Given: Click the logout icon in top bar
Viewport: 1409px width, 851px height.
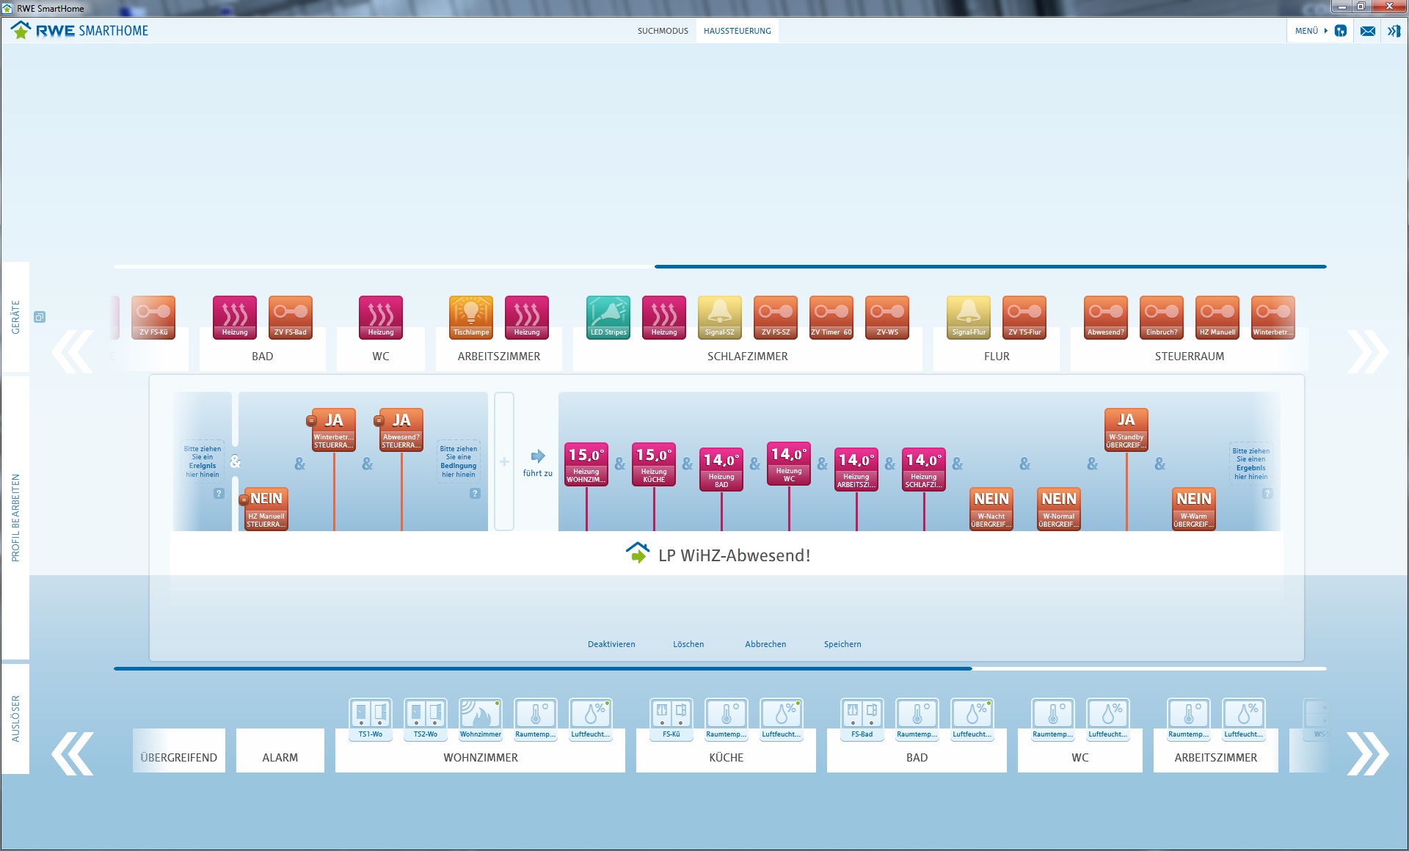Looking at the screenshot, I should click(1394, 31).
